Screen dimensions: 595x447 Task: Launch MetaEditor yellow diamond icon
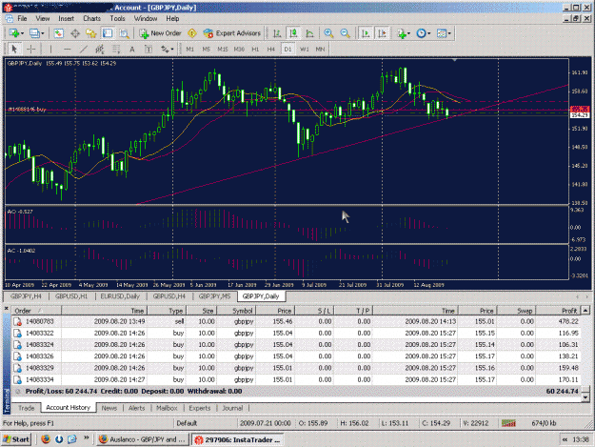click(192, 33)
